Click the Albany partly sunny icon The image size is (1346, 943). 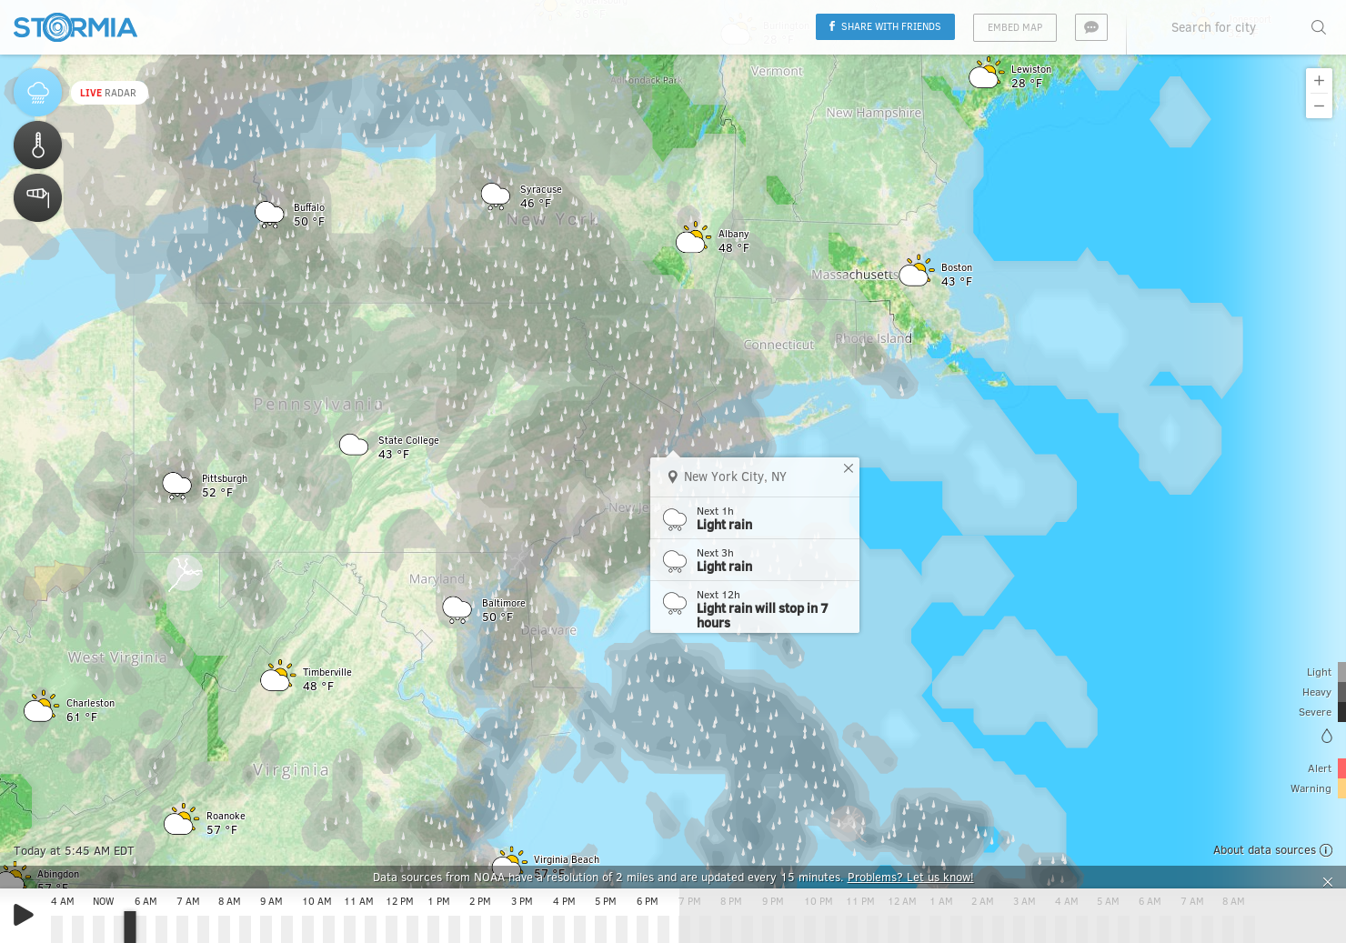[x=693, y=238]
